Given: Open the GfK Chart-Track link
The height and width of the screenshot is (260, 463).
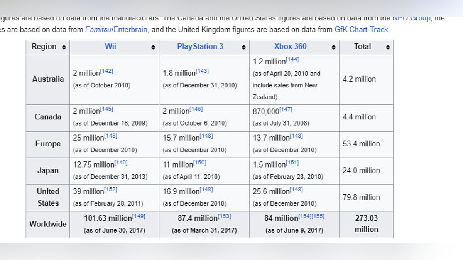Looking at the screenshot, I should (361, 29).
